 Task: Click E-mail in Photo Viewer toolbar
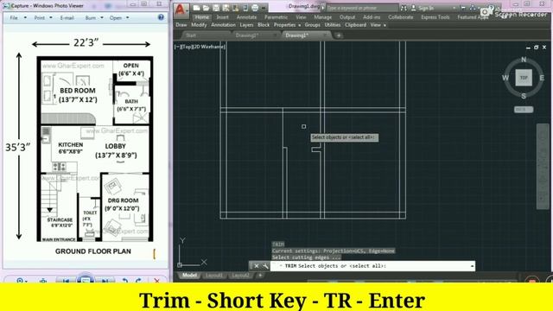pos(67,17)
